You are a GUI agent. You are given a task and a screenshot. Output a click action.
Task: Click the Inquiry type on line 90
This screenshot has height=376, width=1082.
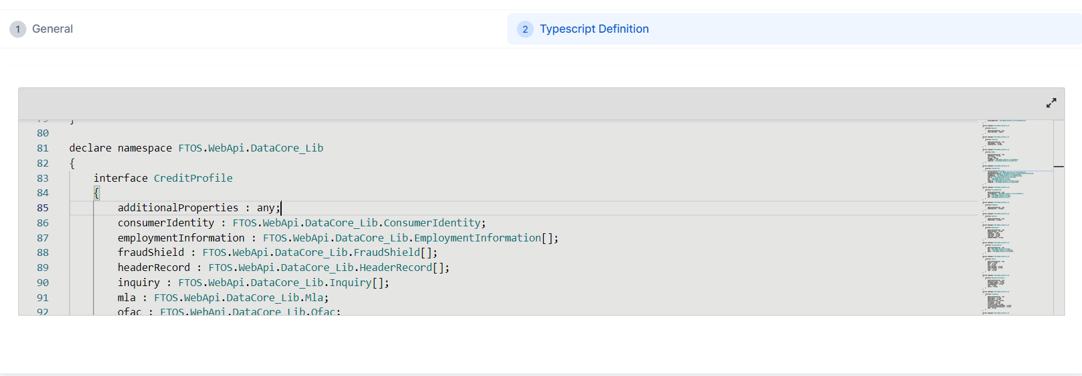click(350, 283)
